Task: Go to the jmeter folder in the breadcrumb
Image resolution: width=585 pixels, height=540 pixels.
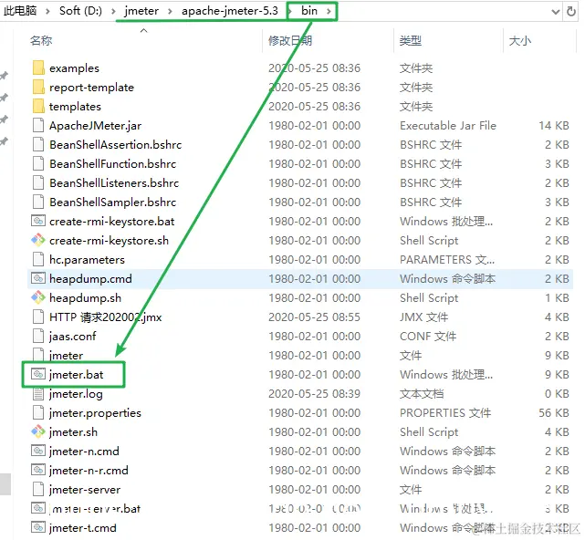Action: (141, 10)
